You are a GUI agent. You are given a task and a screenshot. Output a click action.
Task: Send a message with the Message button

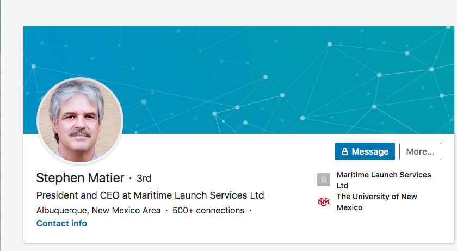(365, 151)
